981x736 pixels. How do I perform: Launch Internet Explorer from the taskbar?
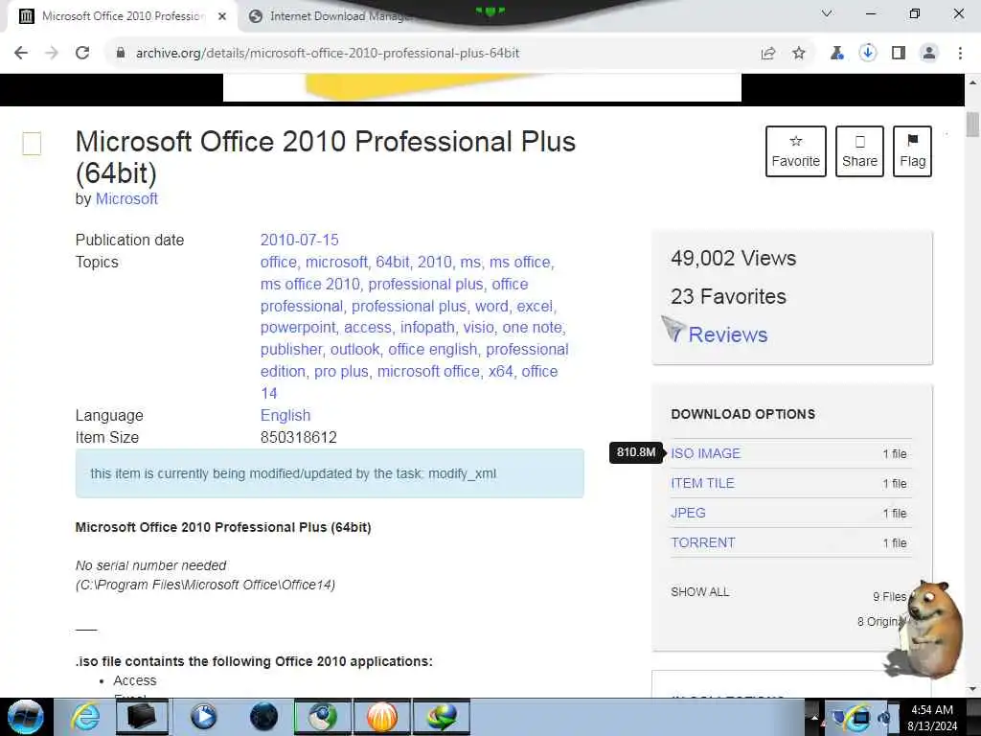[85, 717]
